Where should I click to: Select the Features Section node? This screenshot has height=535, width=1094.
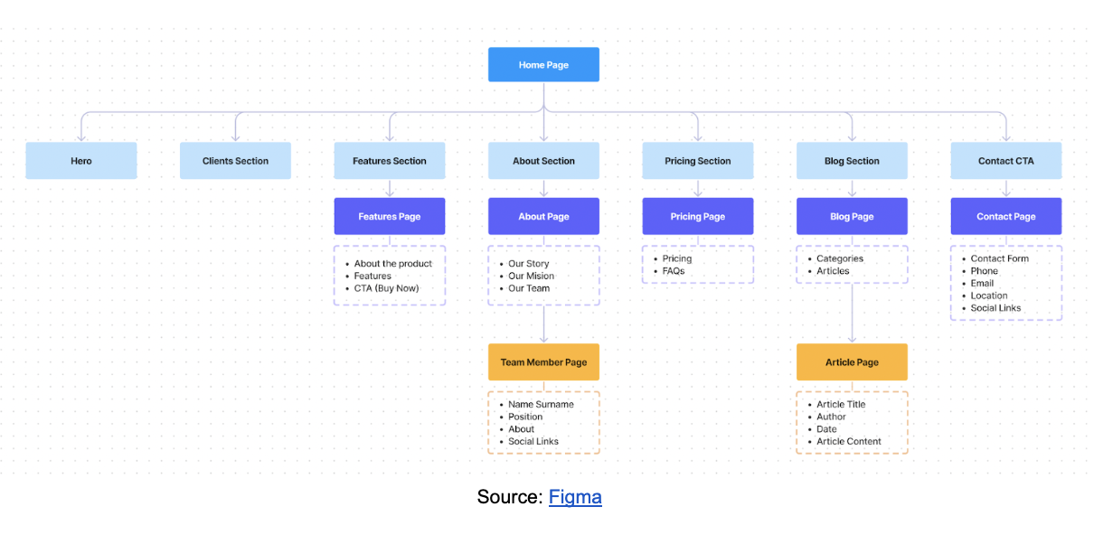(390, 161)
